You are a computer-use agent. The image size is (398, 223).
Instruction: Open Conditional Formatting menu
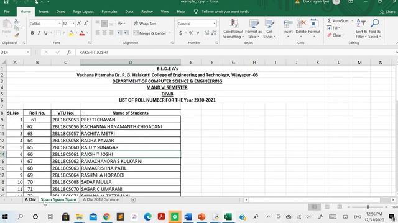(233, 28)
